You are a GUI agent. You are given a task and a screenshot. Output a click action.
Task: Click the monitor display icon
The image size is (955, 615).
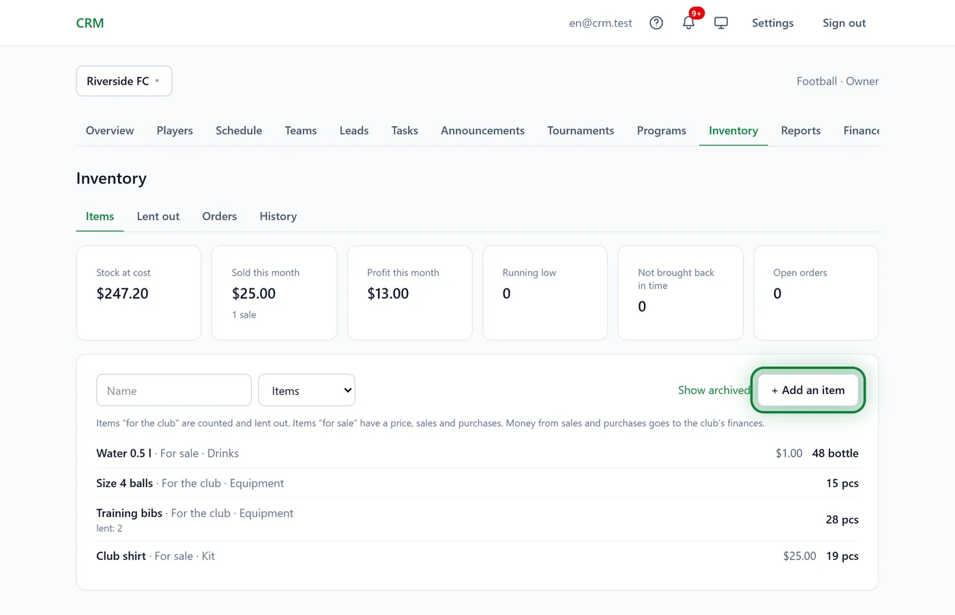[x=721, y=23]
